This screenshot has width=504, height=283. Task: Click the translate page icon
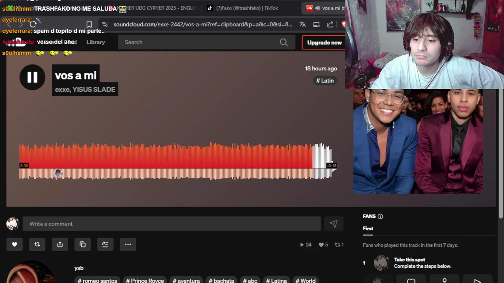pyautogui.click(x=302, y=24)
